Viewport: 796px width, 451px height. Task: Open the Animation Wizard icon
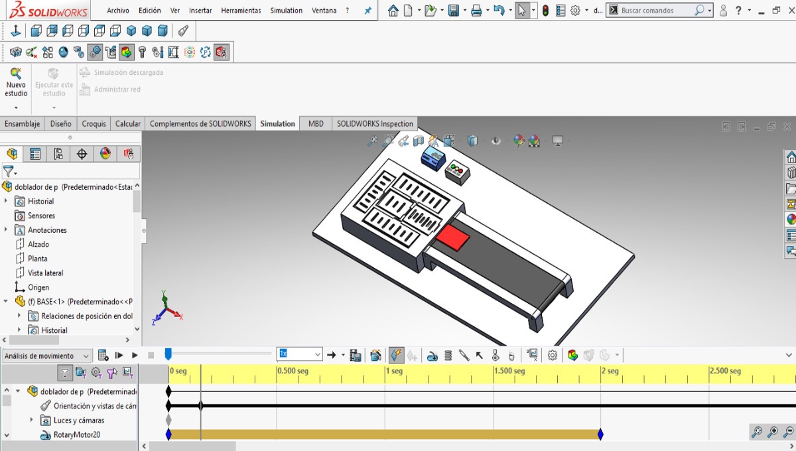376,355
